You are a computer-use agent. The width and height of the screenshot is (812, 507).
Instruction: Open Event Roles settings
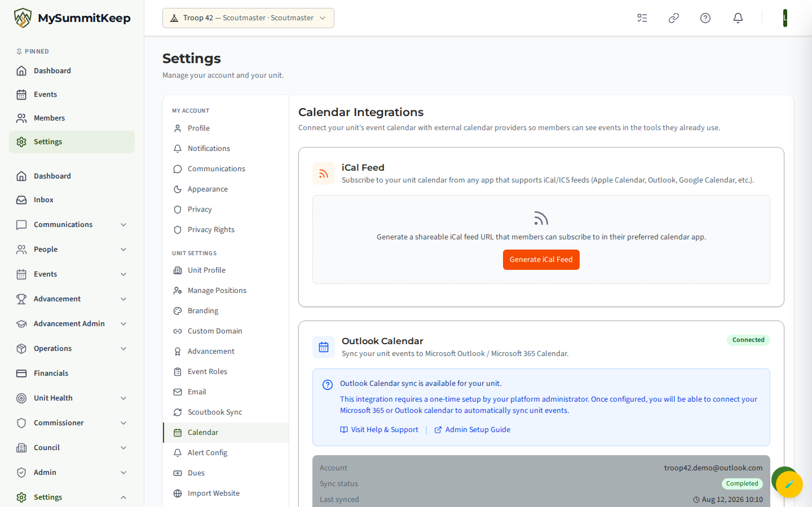tap(226, 372)
